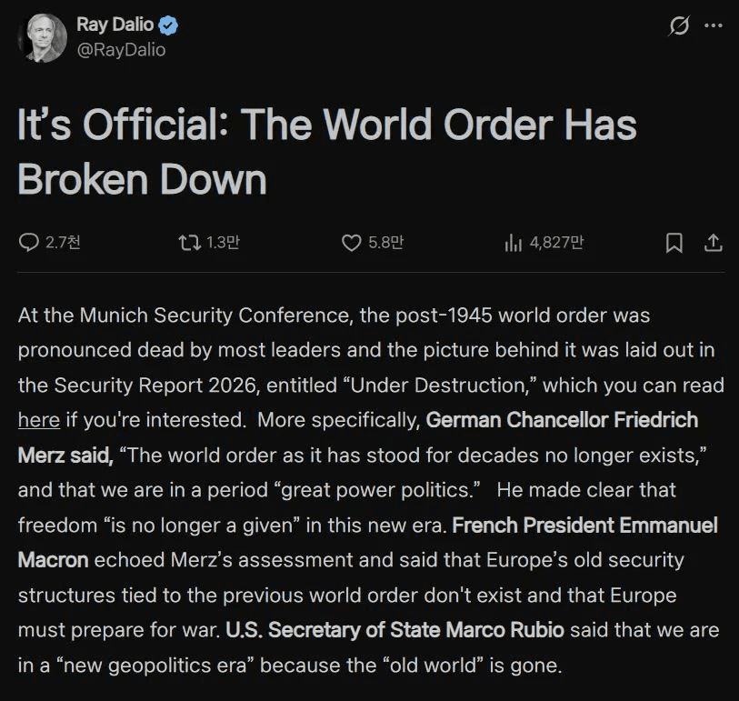Click the 4,827만 view count
The image size is (739, 701).
point(556,243)
